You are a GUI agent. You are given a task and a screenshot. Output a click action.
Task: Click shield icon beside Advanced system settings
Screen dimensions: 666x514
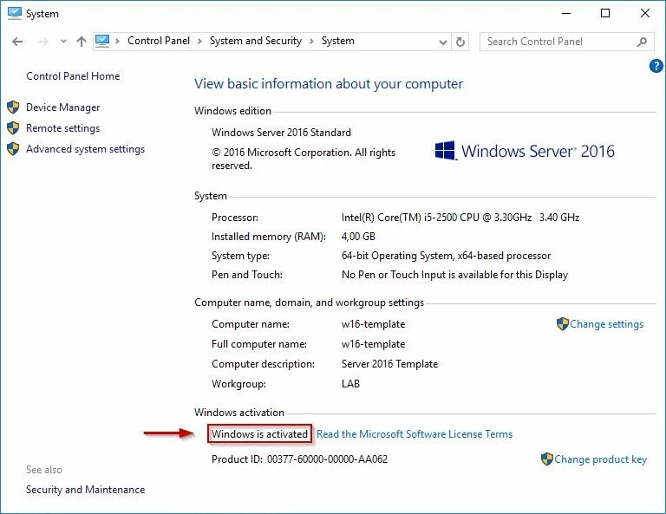[13, 148]
